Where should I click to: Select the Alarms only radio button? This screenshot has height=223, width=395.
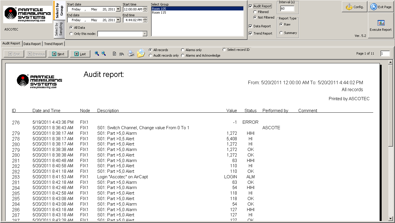click(182, 50)
